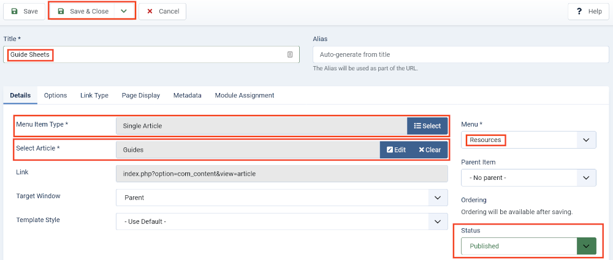Click the Save button
Screen dimensions: 613x260
pos(25,12)
